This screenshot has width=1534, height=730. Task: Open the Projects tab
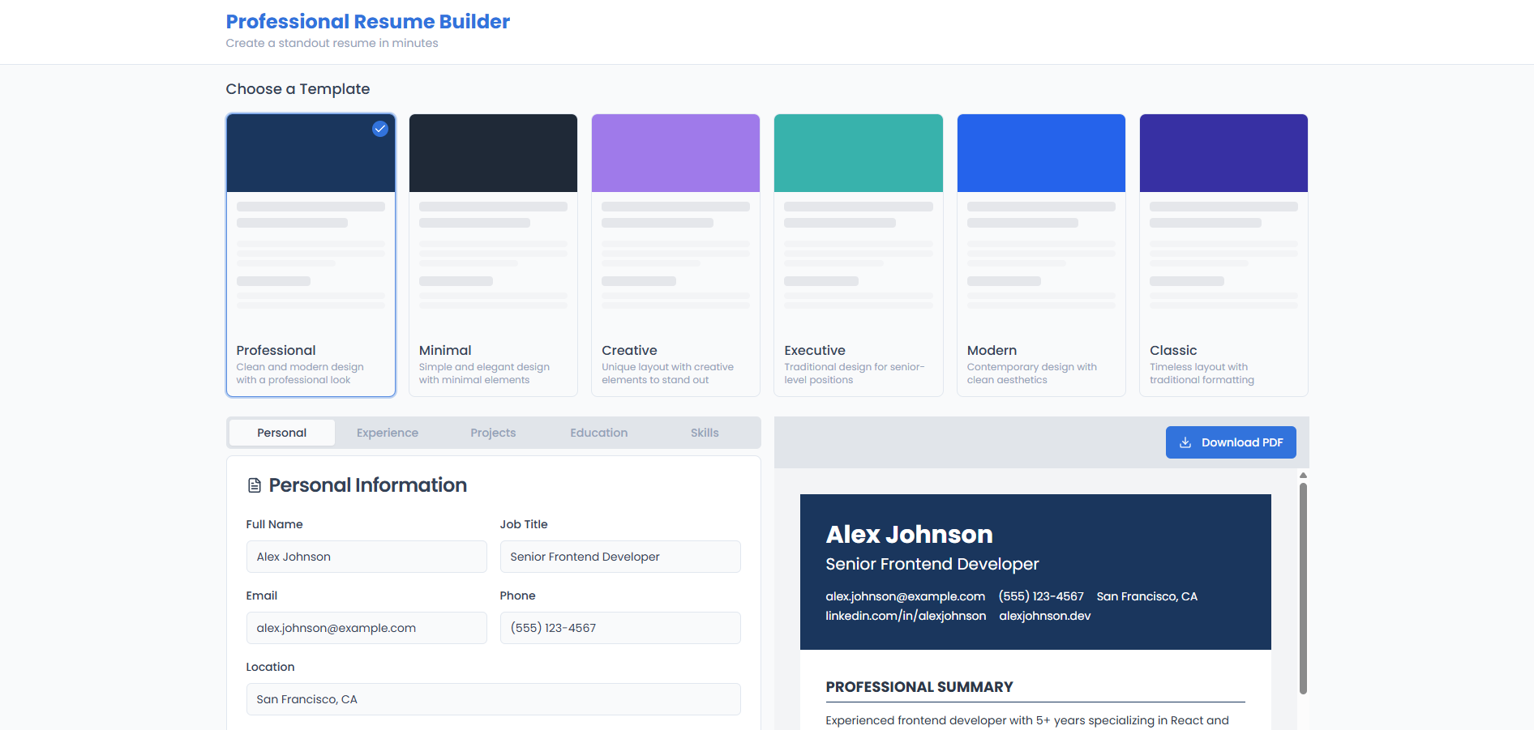point(493,433)
